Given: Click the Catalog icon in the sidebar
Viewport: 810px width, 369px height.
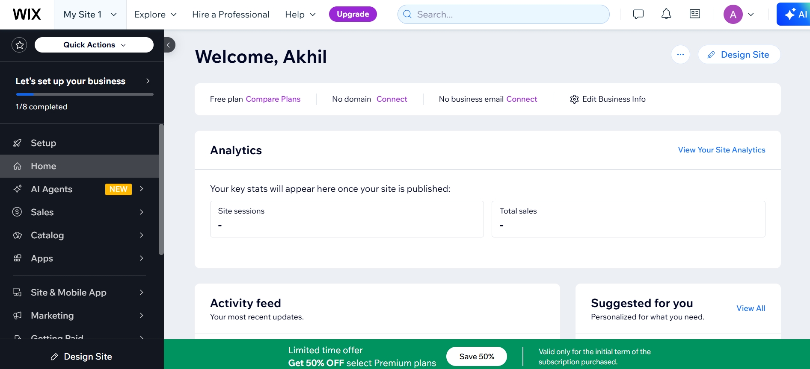Looking at the screenshot, I should pyautogui.click(x=18, y=235).
